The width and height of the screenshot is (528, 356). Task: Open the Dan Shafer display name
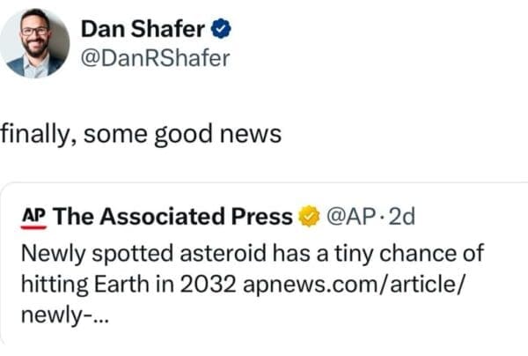145,28
